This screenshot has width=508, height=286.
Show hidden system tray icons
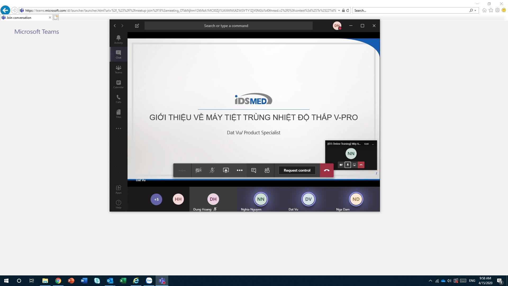430,281
